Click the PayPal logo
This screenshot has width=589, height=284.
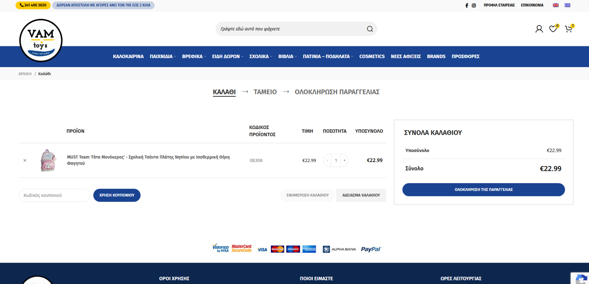click(x=371, y=249)
